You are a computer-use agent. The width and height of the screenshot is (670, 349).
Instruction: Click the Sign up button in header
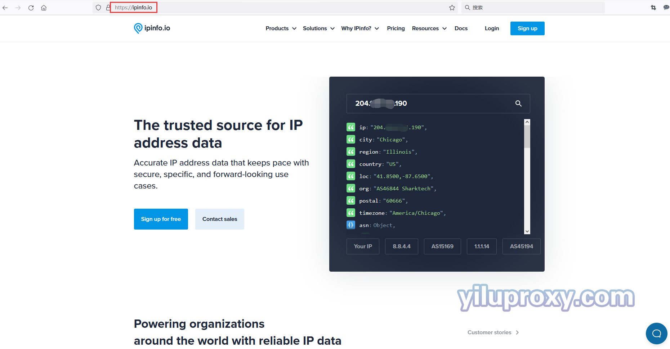click(x=527, y=28)
